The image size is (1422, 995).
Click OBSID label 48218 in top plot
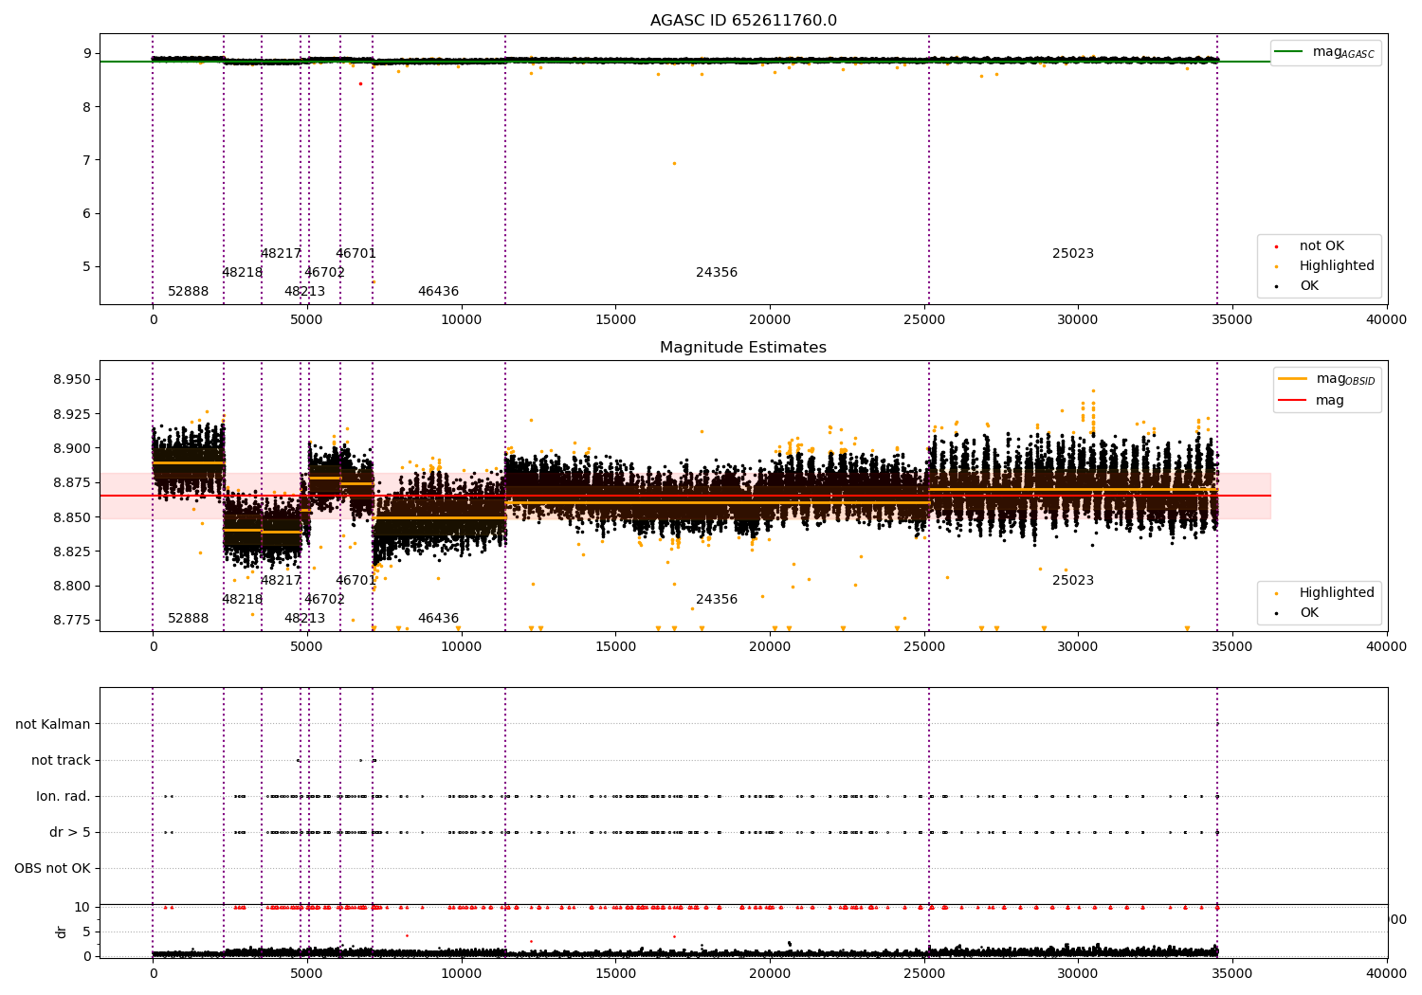click(x=242, y=273)
